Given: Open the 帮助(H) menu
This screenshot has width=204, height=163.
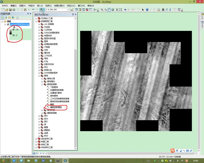Looking at the screenshot, I should click(x=91, y=6).
